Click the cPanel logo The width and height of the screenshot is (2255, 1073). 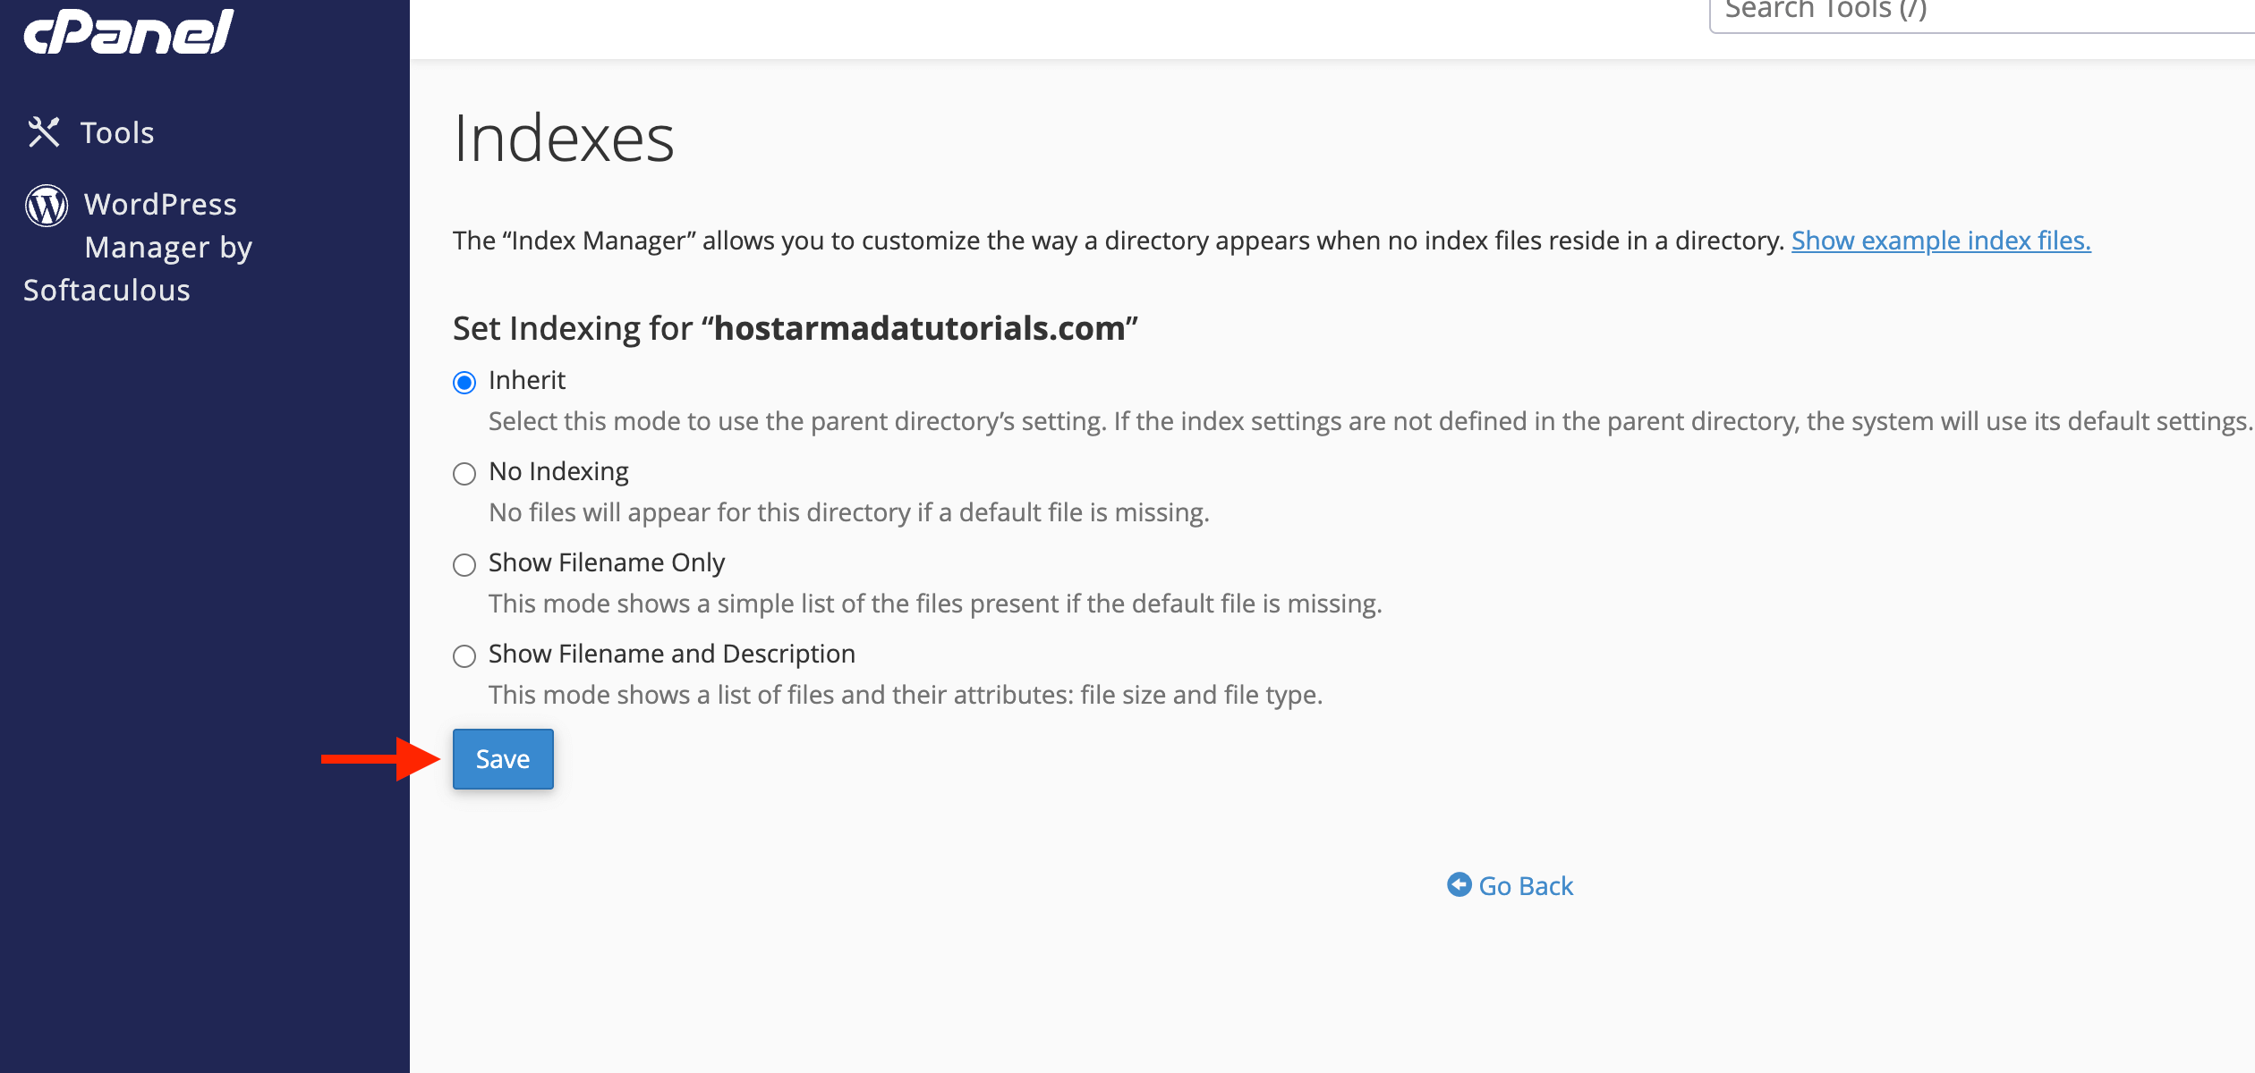[129, 31]
